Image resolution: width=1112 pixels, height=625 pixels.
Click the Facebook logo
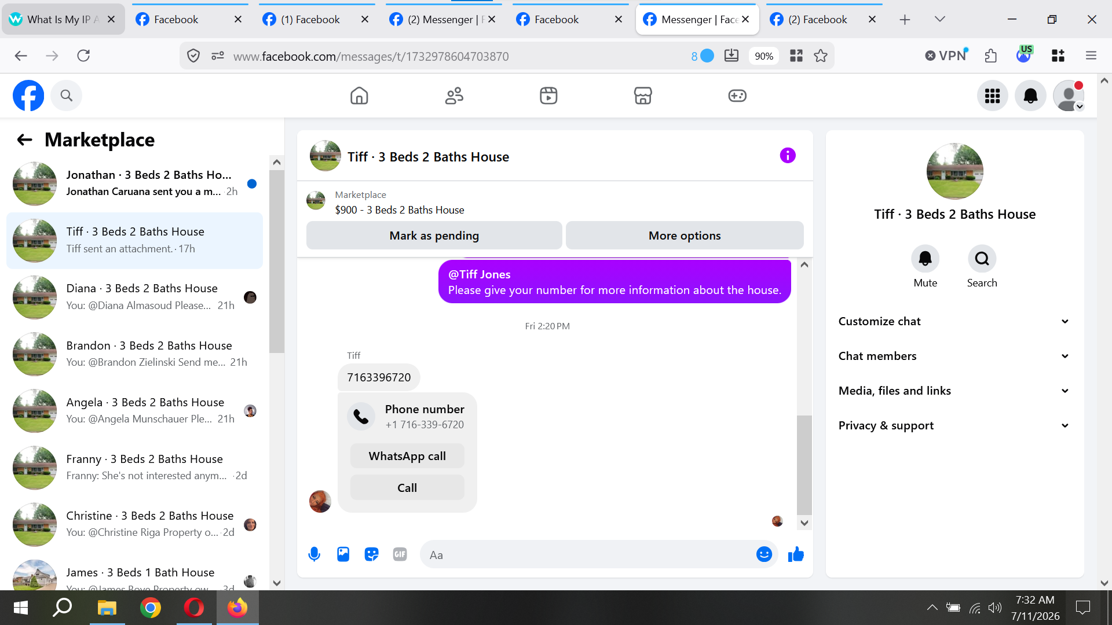pyautogui.click(x=28, y=95)
